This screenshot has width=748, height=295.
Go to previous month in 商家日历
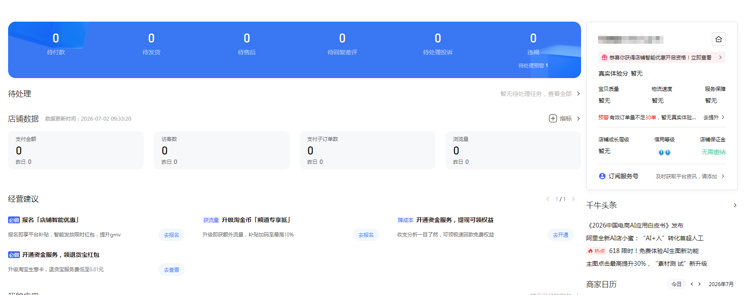point(692,284)
